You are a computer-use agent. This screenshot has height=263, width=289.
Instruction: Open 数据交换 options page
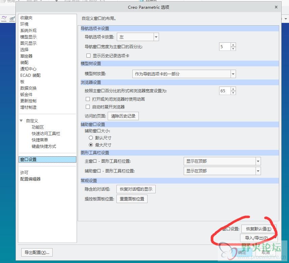tap(28, 88)
